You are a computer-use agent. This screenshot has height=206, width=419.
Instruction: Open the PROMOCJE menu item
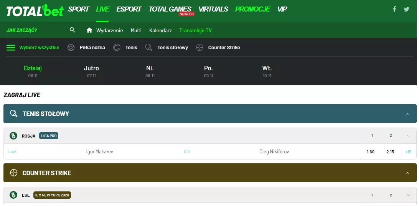pyautogui.click(x=252, y=9)
